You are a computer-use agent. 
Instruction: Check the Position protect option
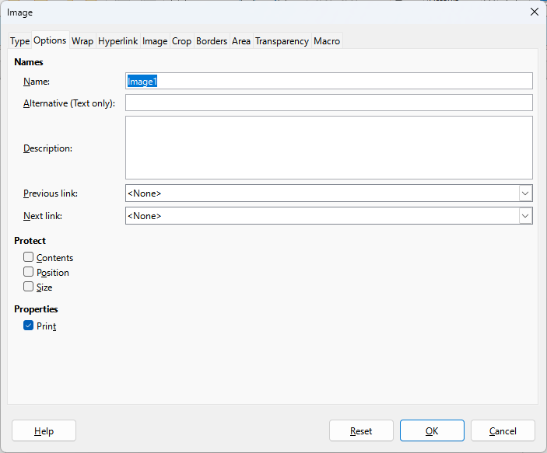click(x=28, y=272)
